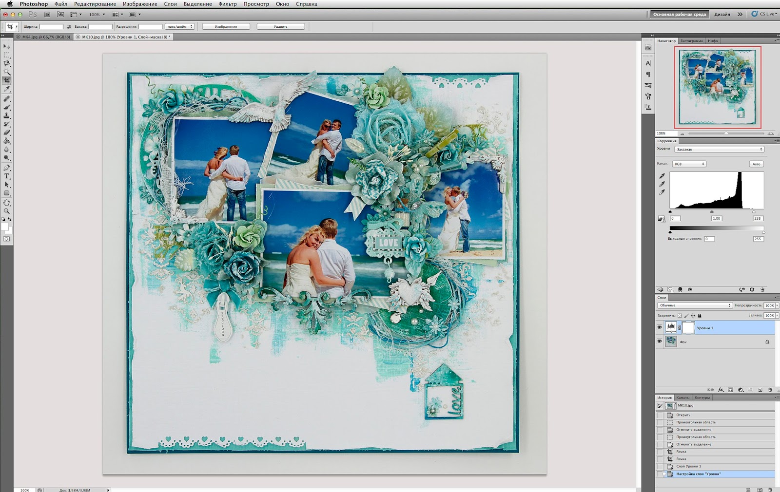Toggle lock all for the layer
Screen dimensions: 780x492
pos(700,316)
